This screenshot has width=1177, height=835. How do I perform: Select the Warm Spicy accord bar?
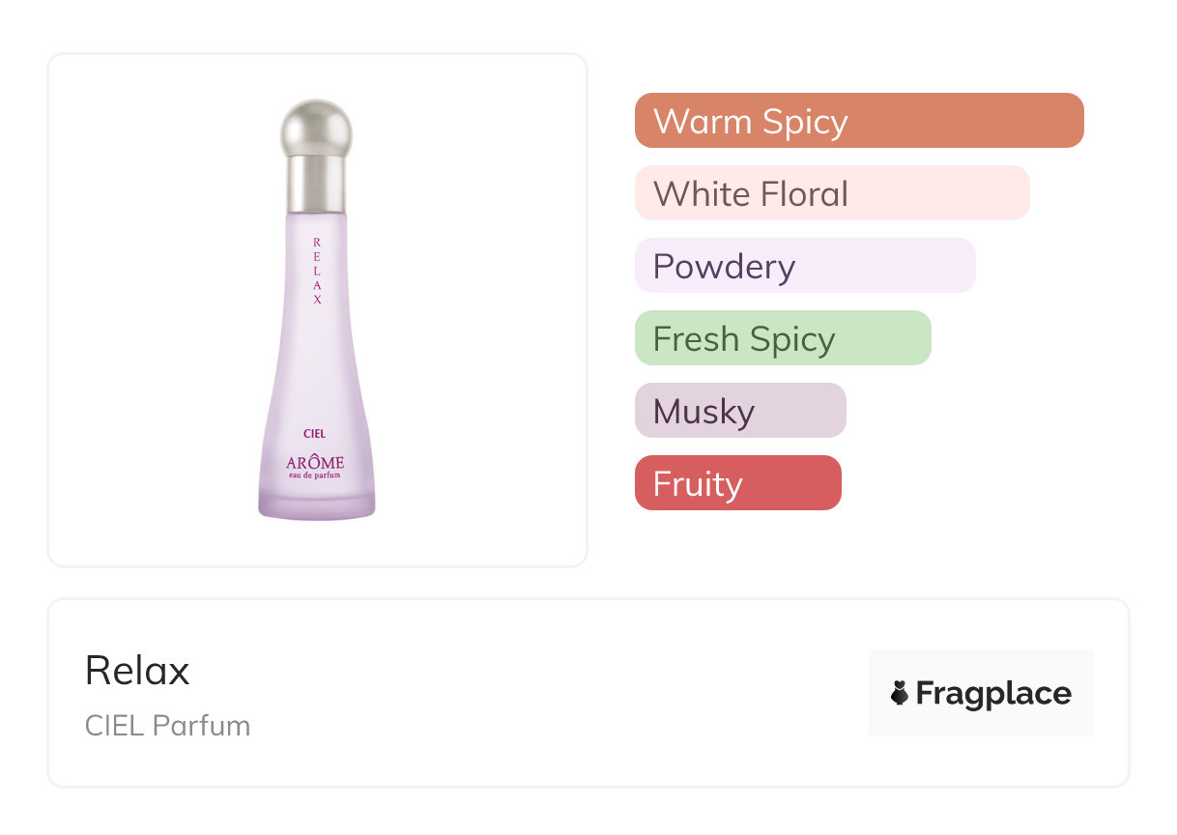pos(858,121)
